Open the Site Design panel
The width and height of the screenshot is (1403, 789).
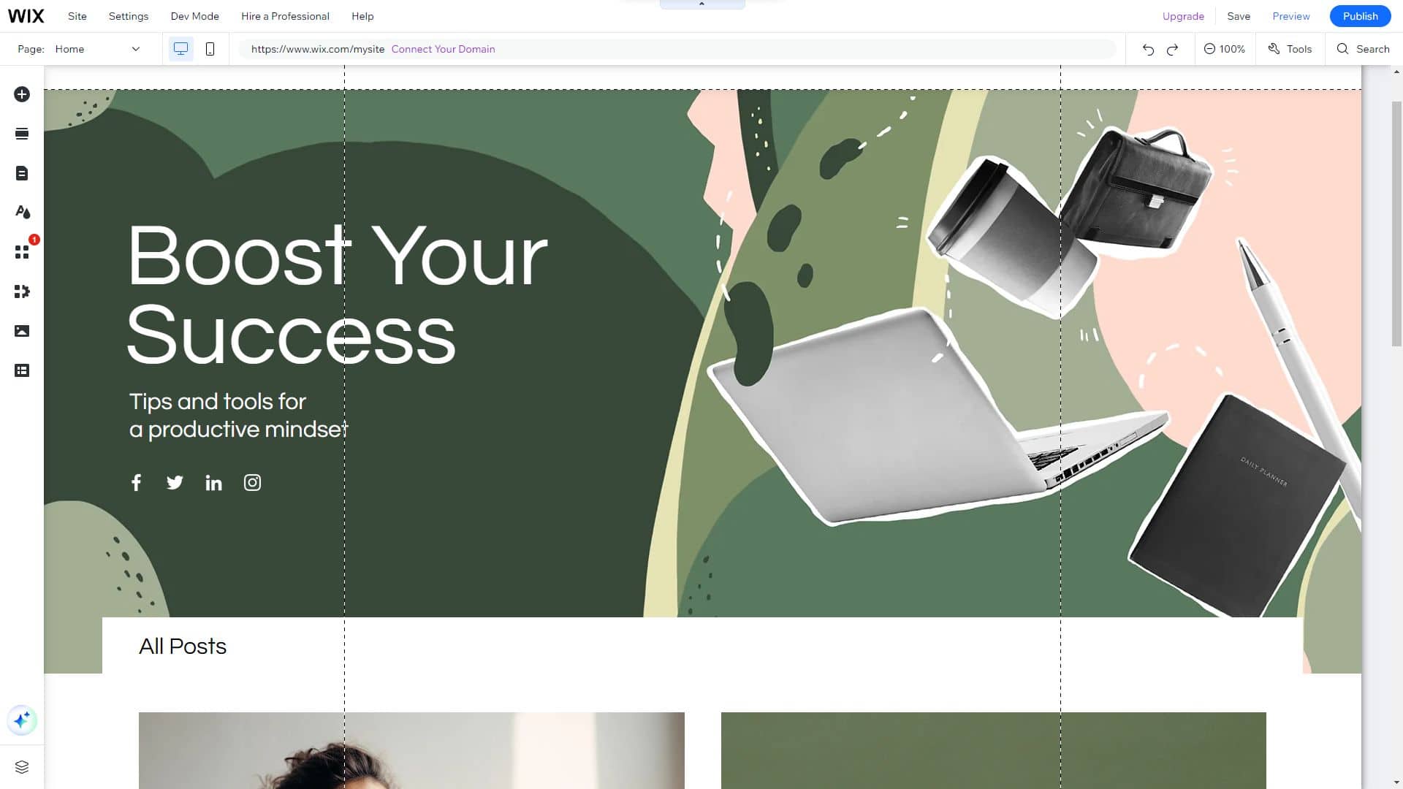point(22,213)
